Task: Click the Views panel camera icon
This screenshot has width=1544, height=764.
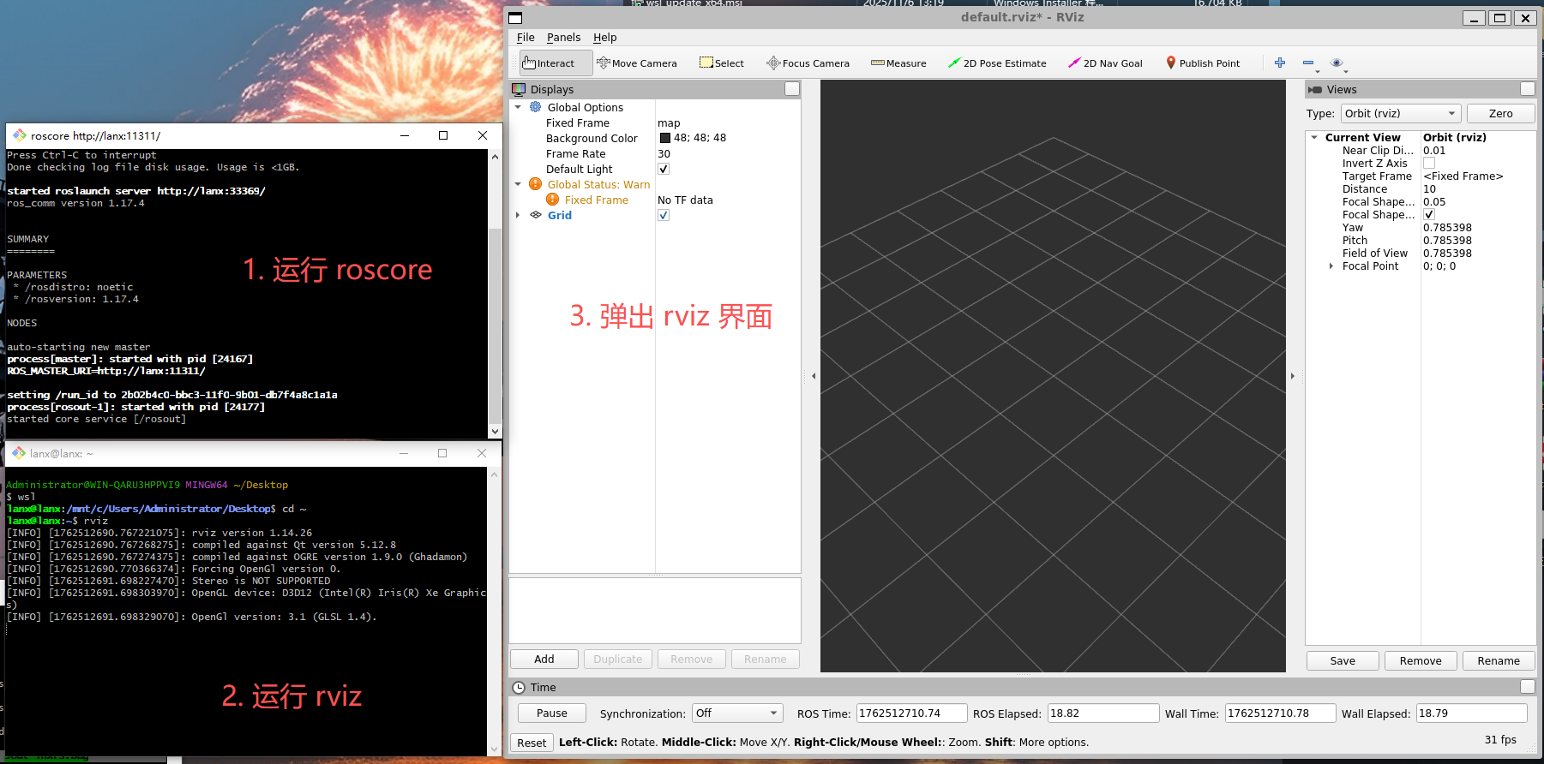Action: pos(1315,89)
